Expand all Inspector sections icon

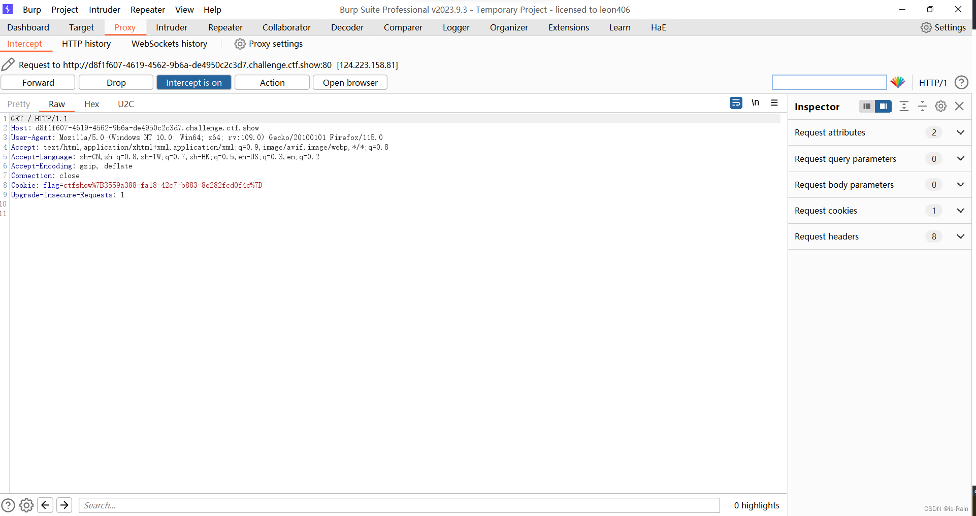904,107
